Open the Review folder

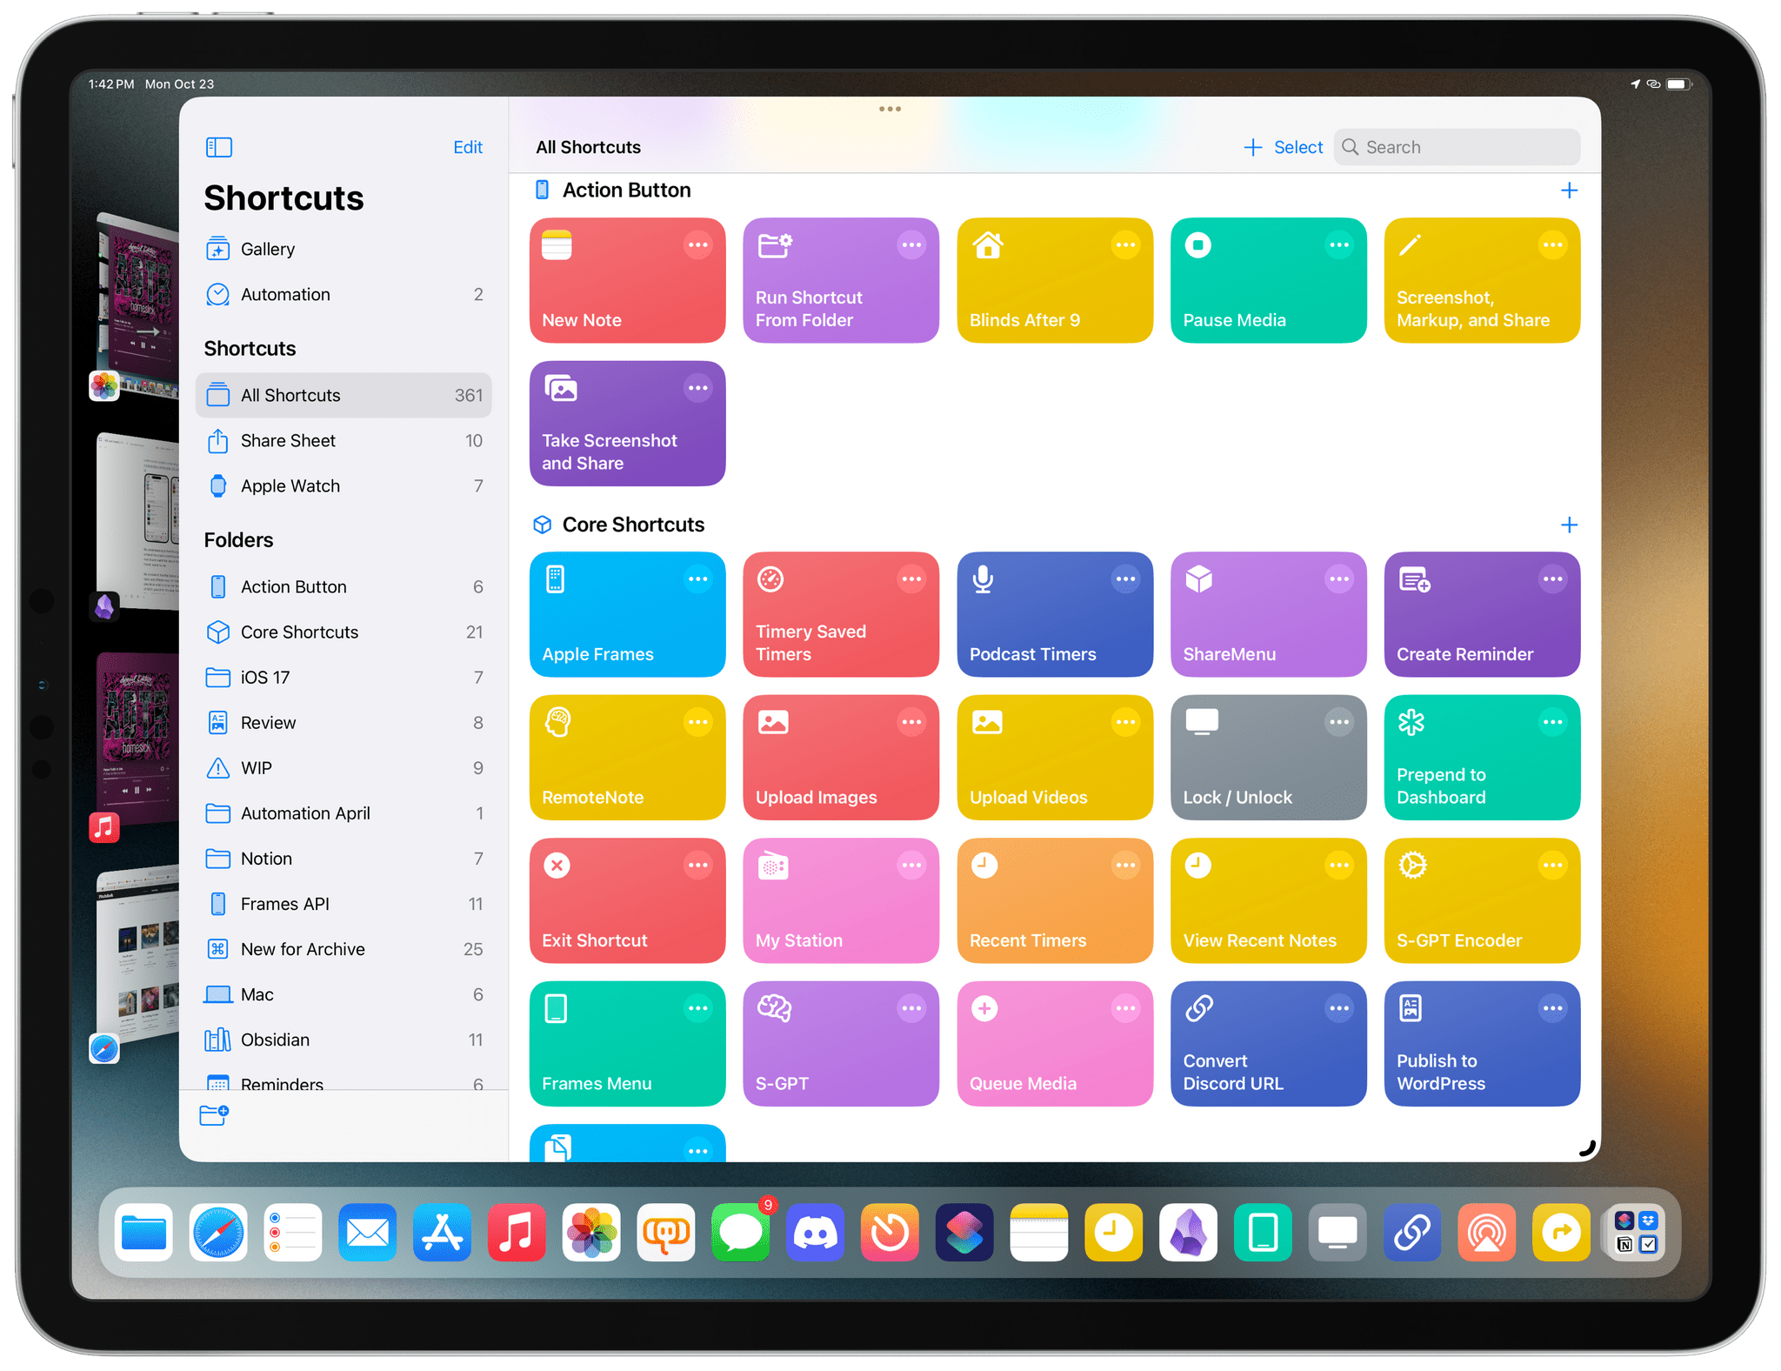(x=344, y=722)
